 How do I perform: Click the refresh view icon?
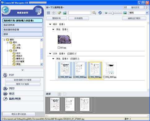(x=100, y=13)
